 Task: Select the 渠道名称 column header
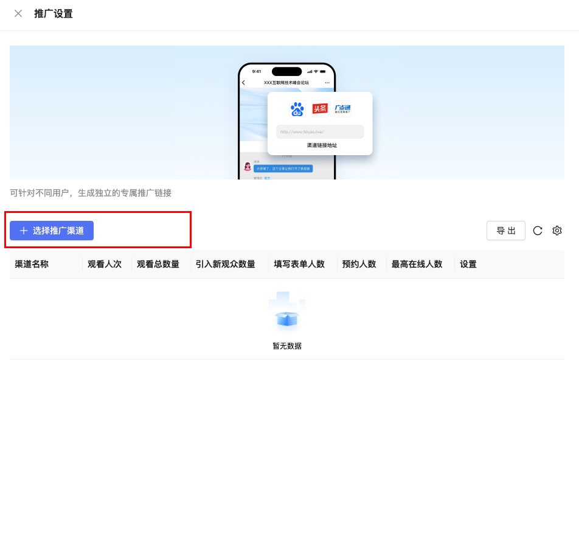(x=32, y=264)
